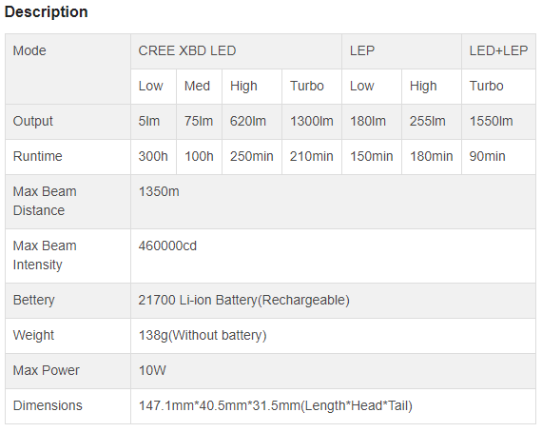
Task: Select the Max Power row label
Action: tap(47, 370)
